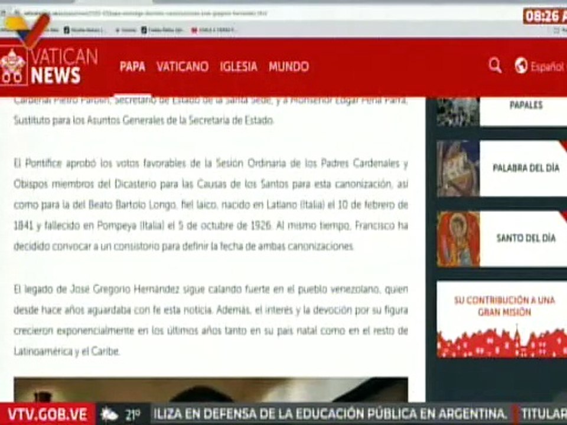567x425 pixels.
Task: Click the article photo below the text
Action: point(211,390)
